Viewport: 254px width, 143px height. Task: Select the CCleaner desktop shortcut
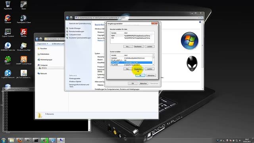[x=8, y=19]
